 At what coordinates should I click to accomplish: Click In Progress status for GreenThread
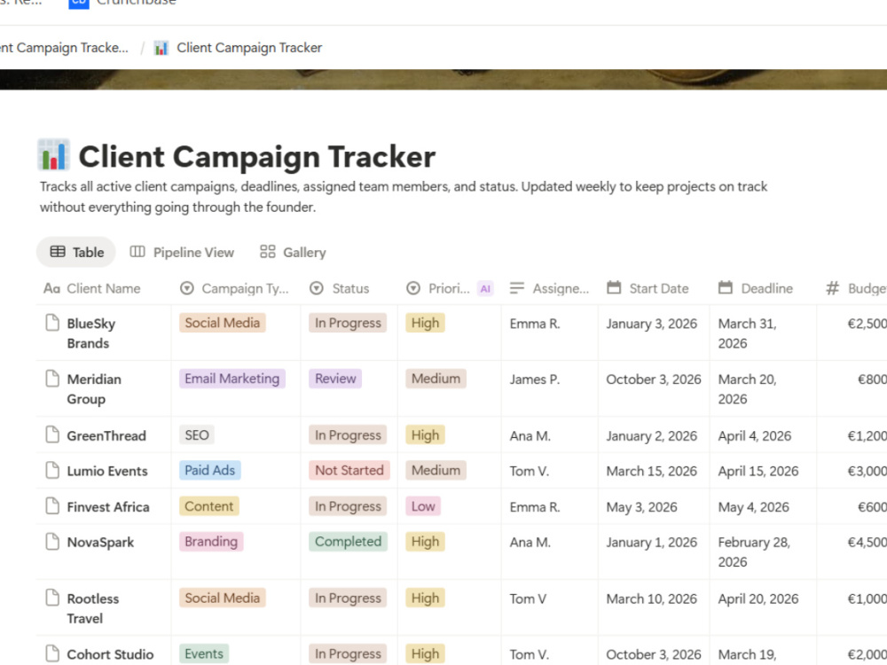click(348, 434)
